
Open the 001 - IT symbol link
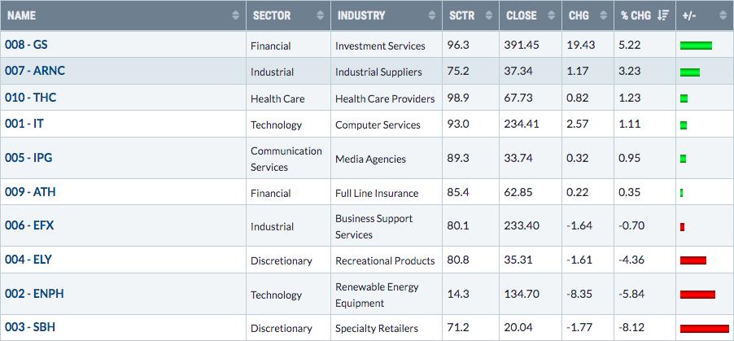point(24,124)
